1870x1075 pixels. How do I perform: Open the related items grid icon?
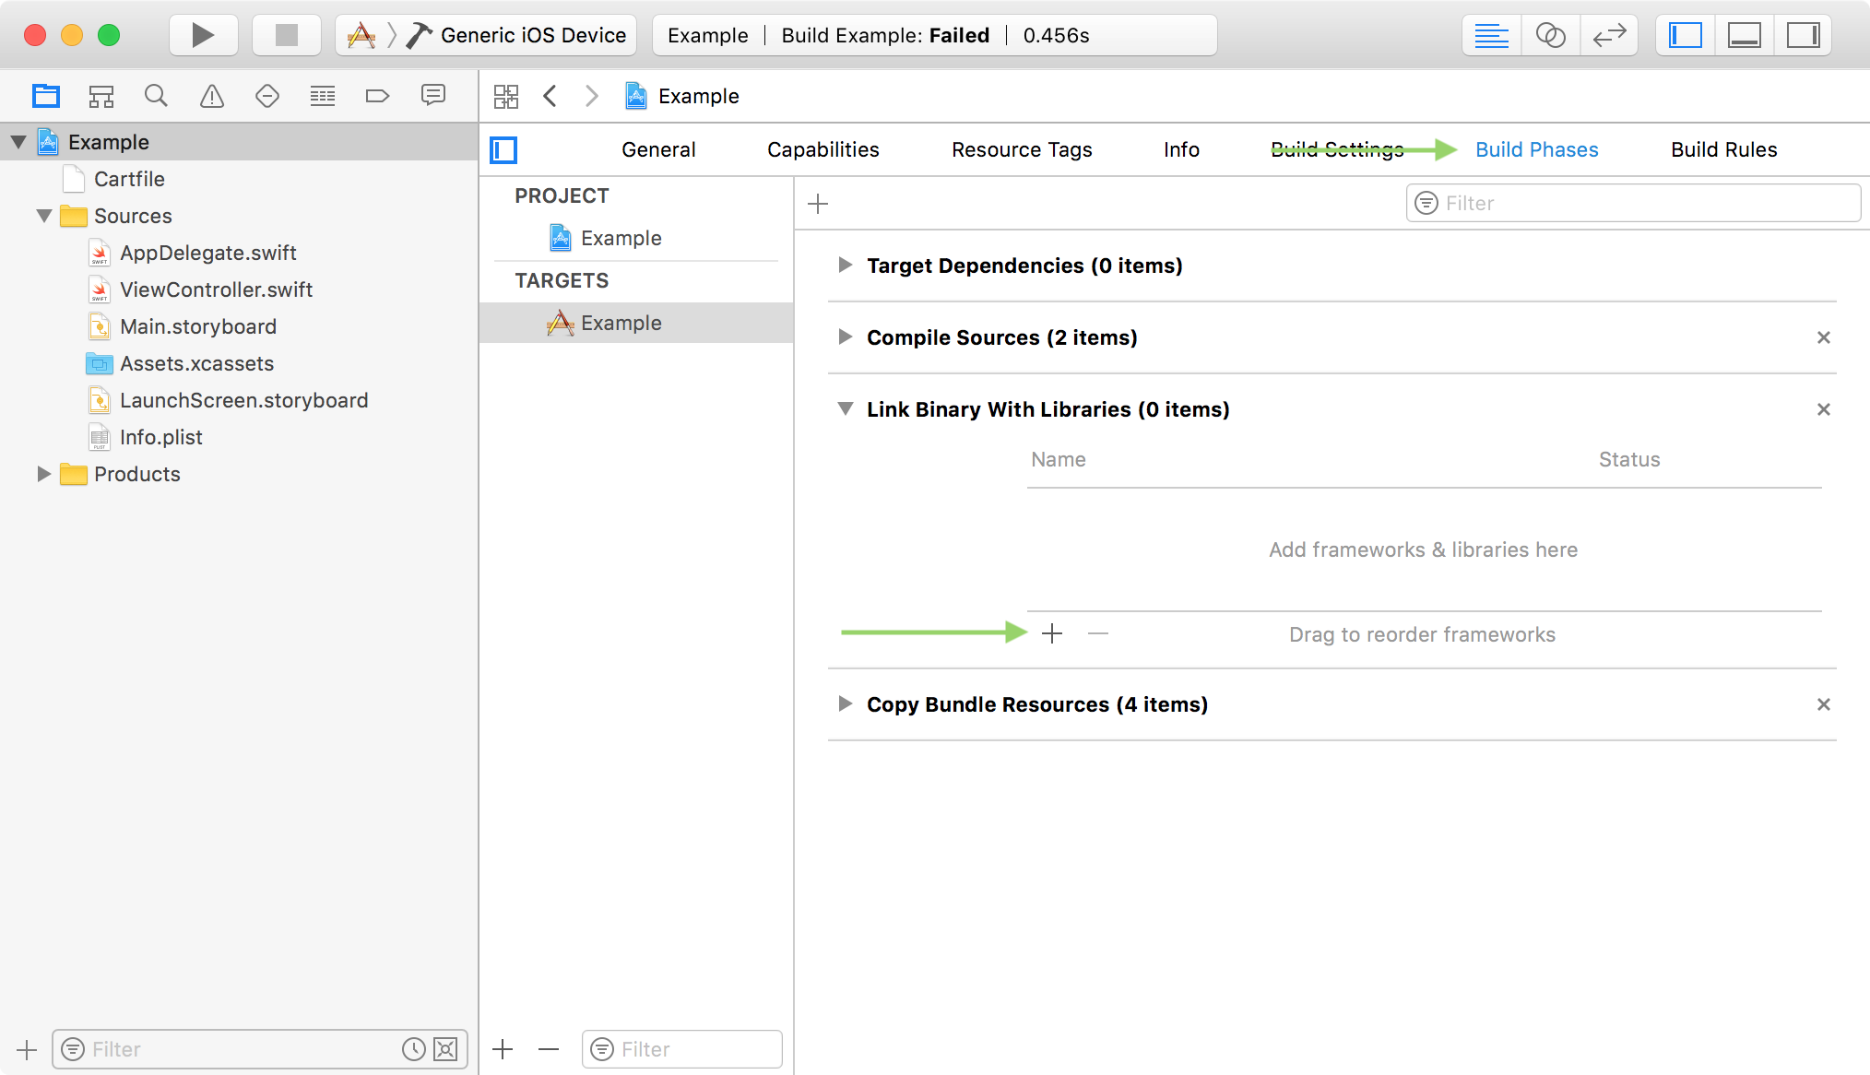[x=506, y=96]
